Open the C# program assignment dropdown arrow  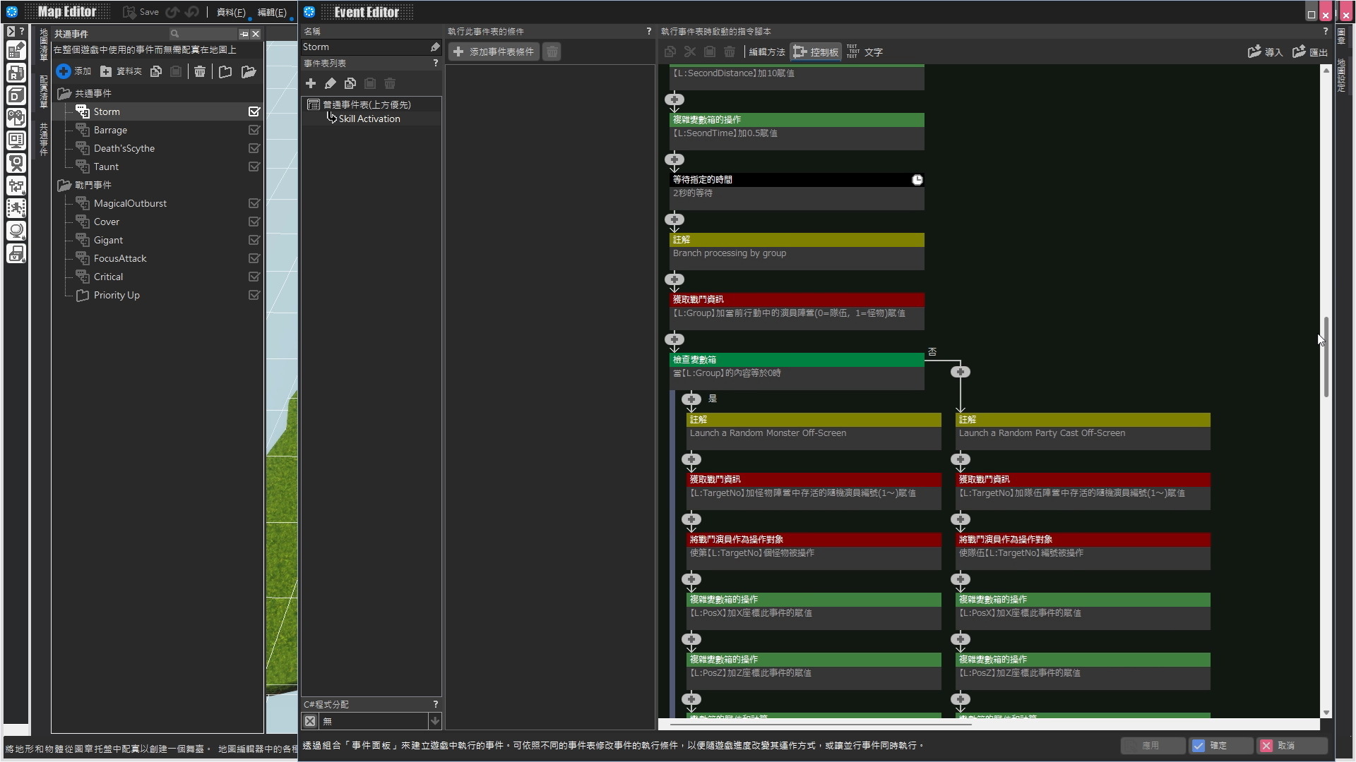(435, 721)
